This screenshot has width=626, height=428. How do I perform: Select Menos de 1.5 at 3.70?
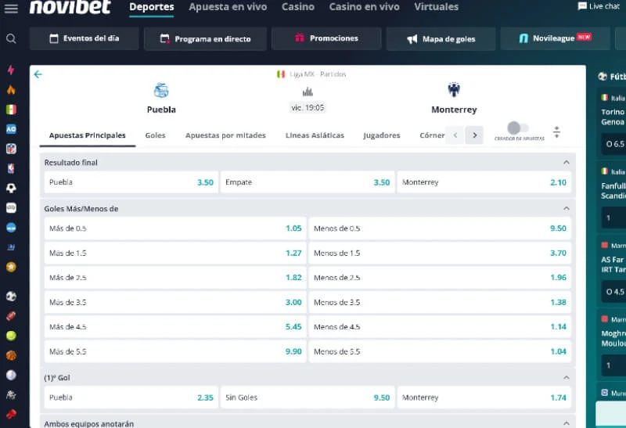click(x=440, y=253)
